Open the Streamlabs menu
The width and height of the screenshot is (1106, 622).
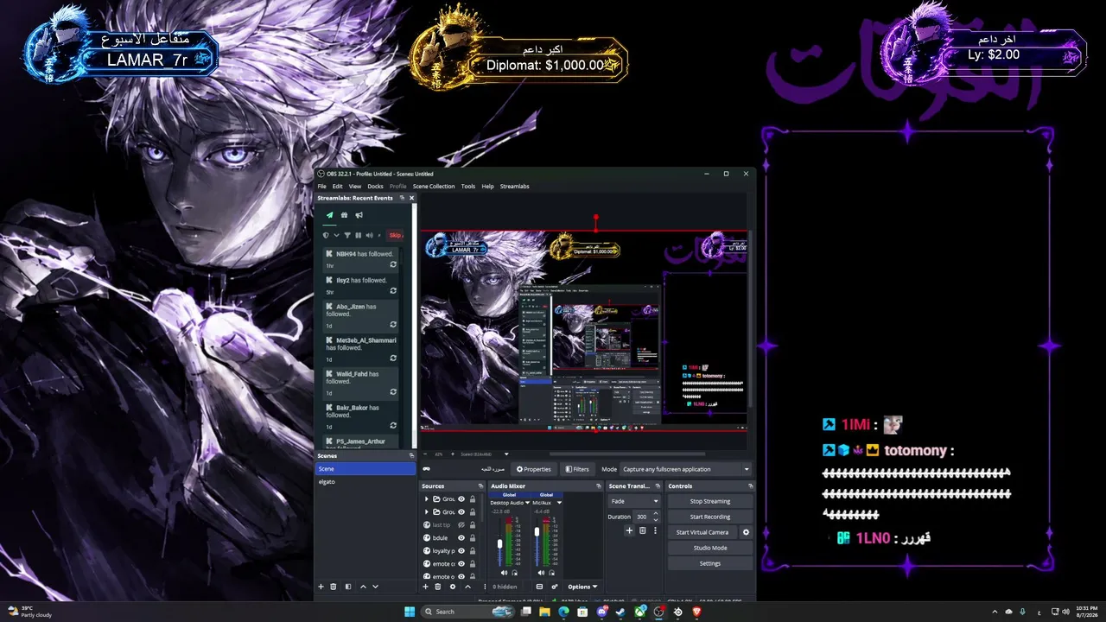click(x=515, y=186)
